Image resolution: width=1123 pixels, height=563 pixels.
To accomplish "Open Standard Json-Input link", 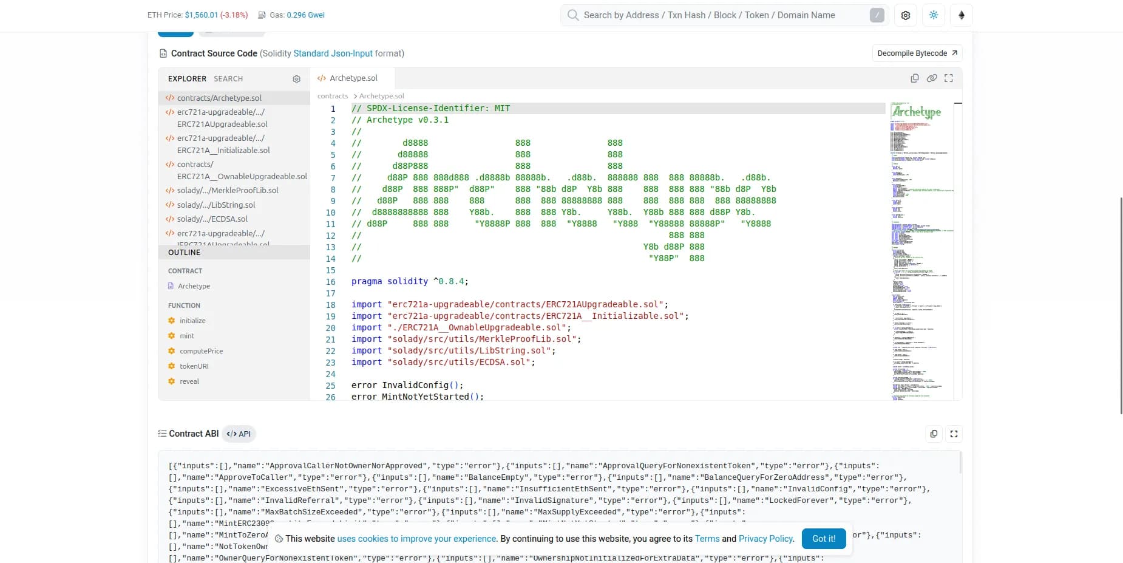I will pos(333,53).
